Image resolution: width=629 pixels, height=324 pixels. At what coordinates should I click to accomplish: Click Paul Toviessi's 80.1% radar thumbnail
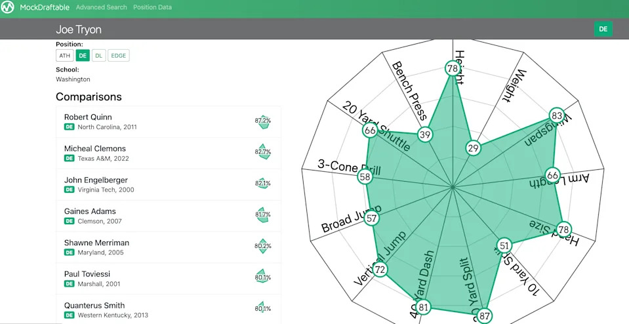[262, 277]
